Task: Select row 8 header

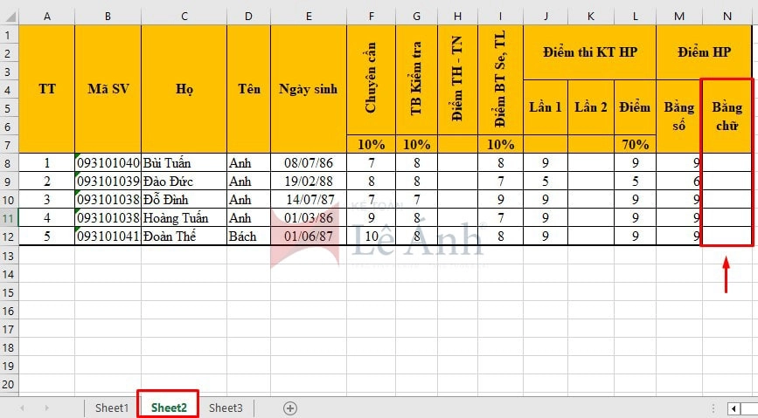Action: tap(9, 162)
